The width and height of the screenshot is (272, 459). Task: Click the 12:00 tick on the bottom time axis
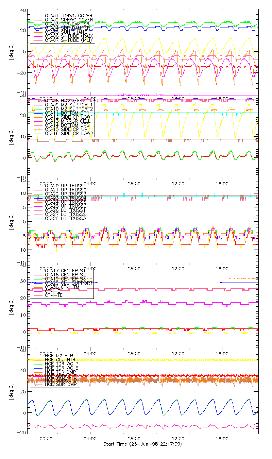coord(178,439)
